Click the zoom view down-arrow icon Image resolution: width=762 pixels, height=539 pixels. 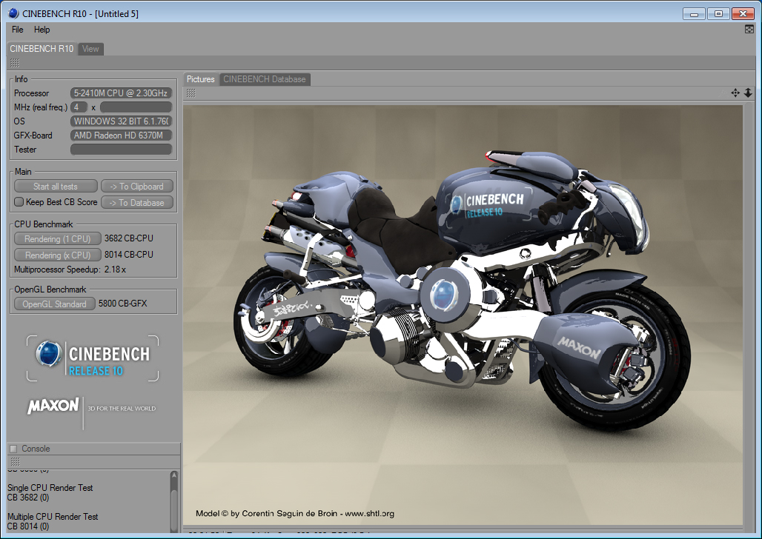[748, 93]
